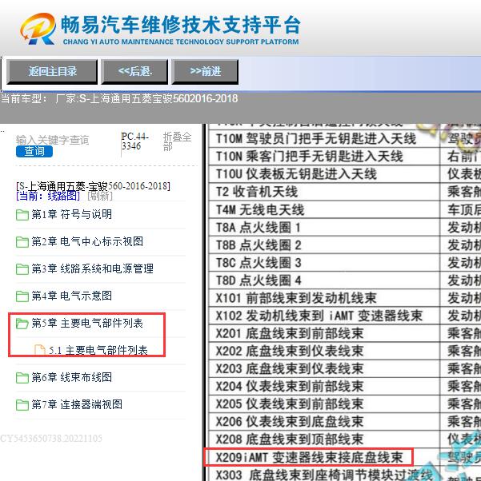Click folder icon of 第1章 符号与说明
Image resolution: width=481 pixels, height=481 pixels.
pyautogui.click(x=22, y=214)
